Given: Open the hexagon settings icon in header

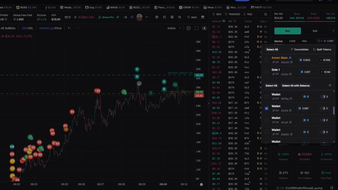Looking at the screenshot, I should (x=157, y=17).
